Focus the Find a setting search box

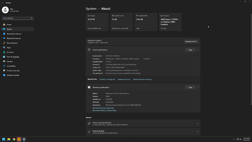click(x=18, y=18)
